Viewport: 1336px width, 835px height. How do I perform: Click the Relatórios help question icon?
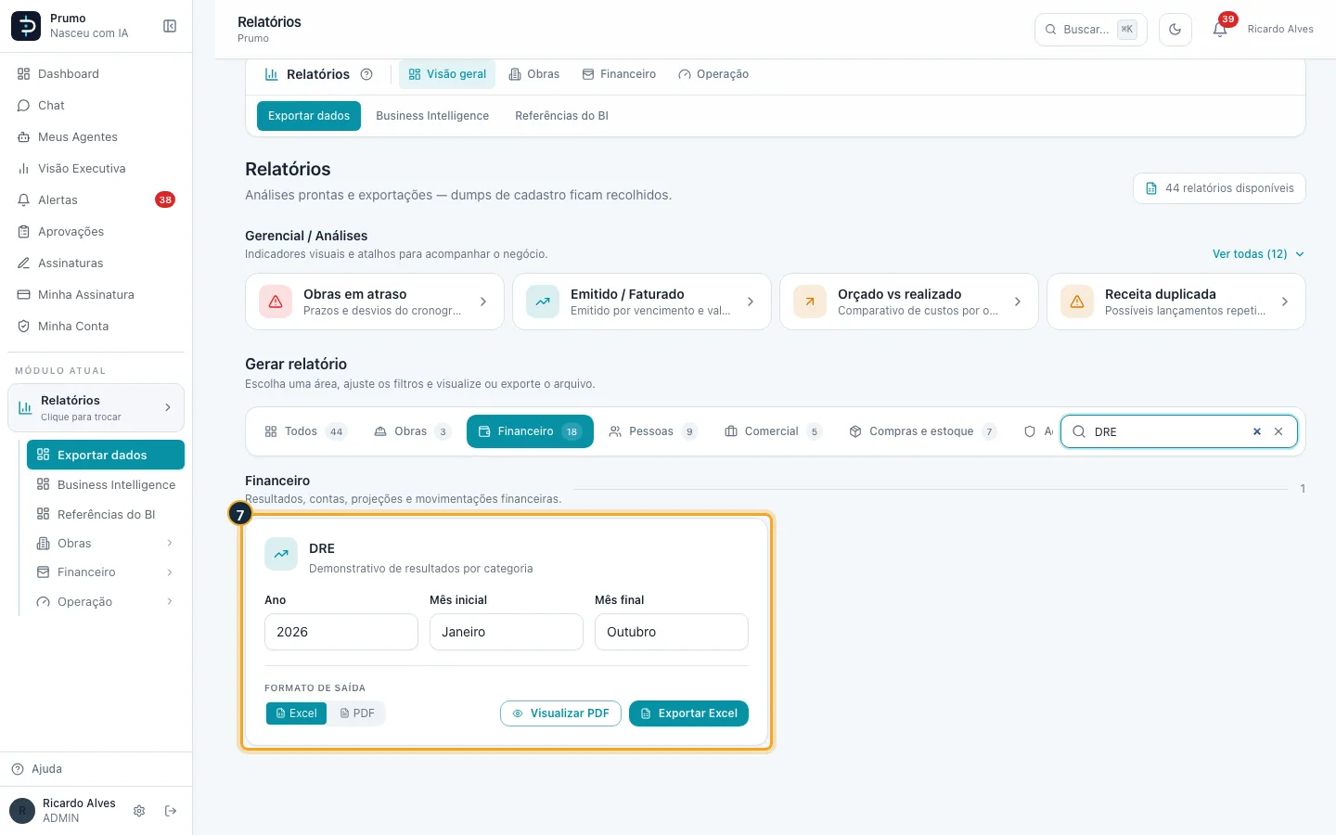366,74
